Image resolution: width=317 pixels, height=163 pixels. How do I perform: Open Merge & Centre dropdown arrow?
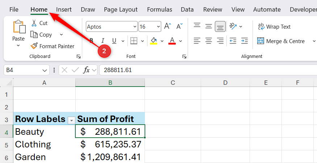[x=314, y=41]
